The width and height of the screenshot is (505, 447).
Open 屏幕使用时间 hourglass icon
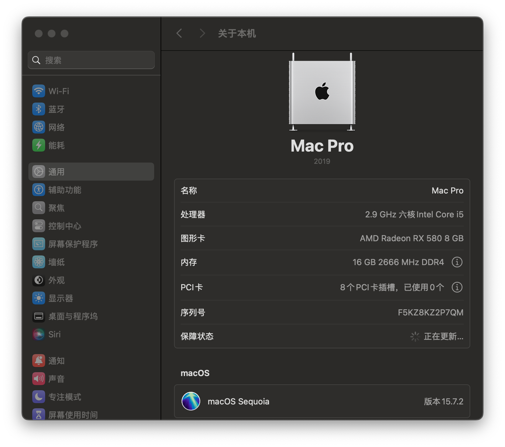(x=39, y=414)
